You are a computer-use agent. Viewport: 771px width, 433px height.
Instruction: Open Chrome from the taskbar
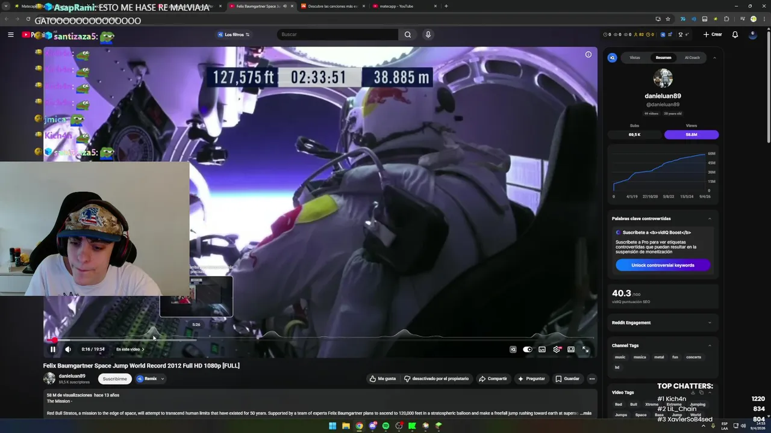(359, 426)
